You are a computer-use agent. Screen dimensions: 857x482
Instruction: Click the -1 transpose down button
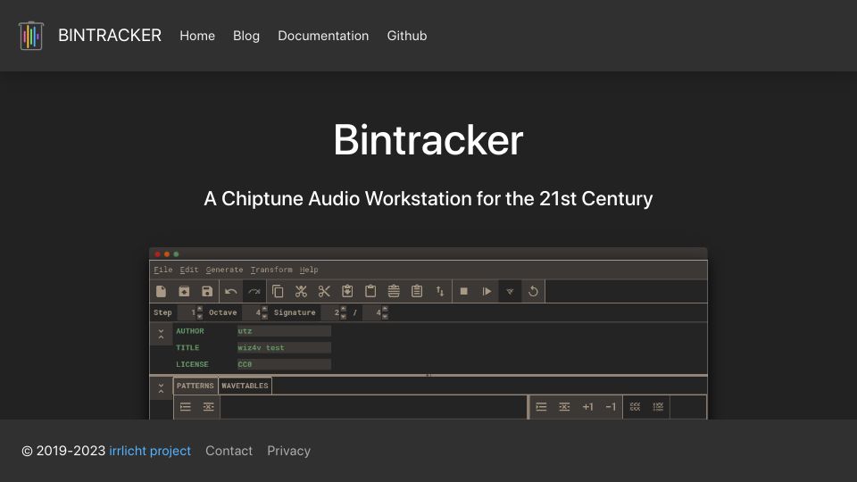611,407
